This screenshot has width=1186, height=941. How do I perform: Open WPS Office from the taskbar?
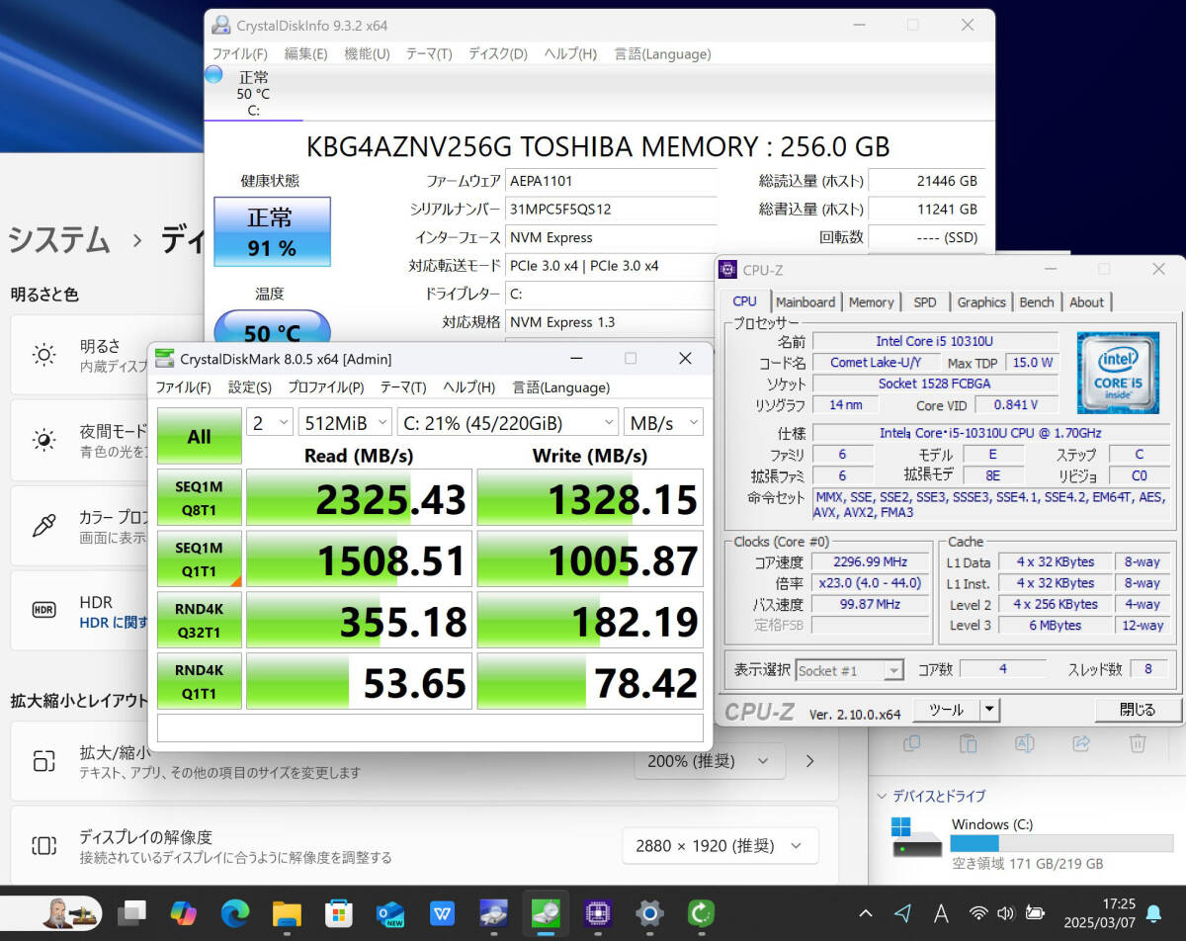[443, 912]
